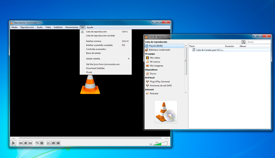Select Download Subtitles menu entry
This screenshot has width=275, height=158.
click(x=106, y=68)
